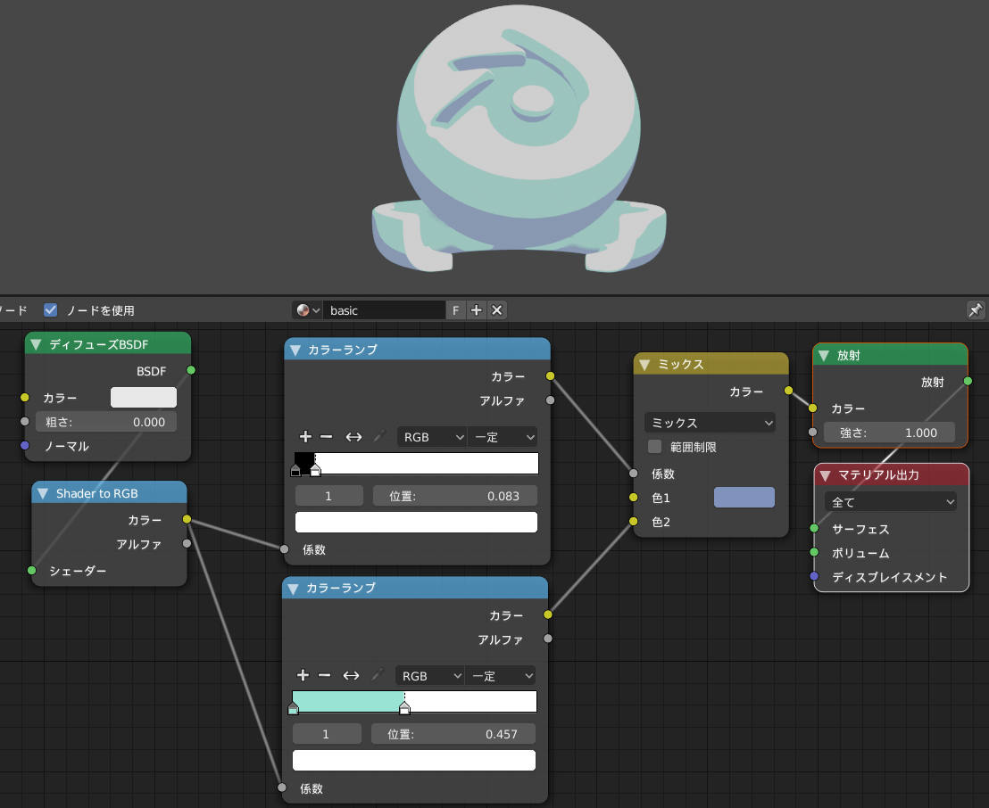
Task: Delete a color stop in the ramp with 位置 0.457
Action: tap(324, 676)
